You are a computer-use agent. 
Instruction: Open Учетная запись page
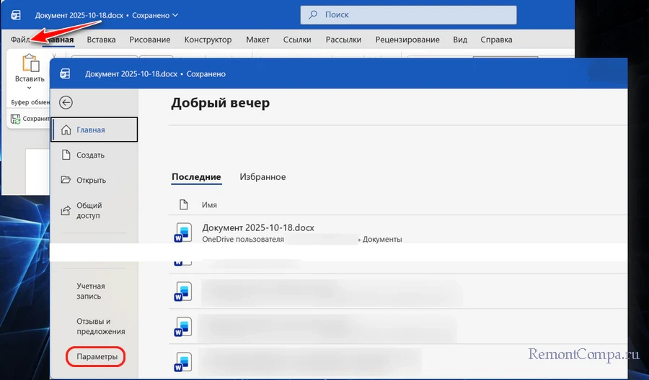click(91, 291)
